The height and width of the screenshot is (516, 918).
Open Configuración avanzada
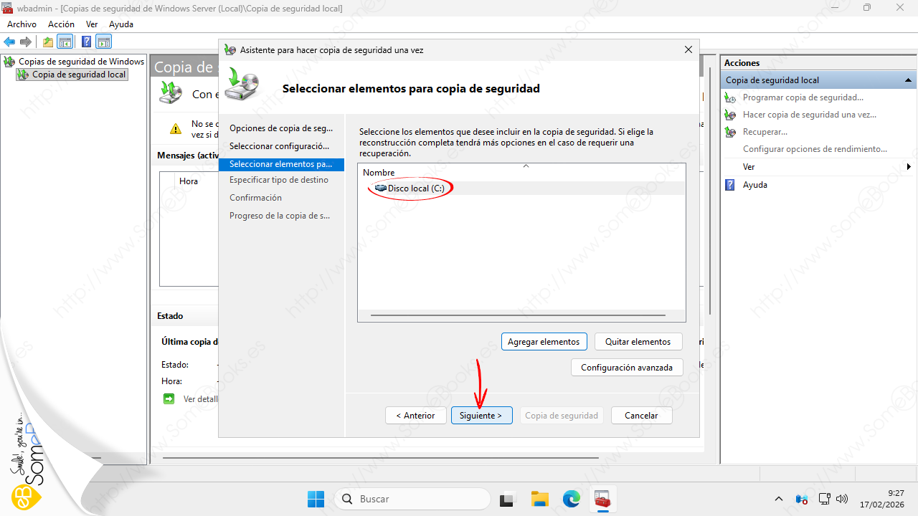[626, 368]
